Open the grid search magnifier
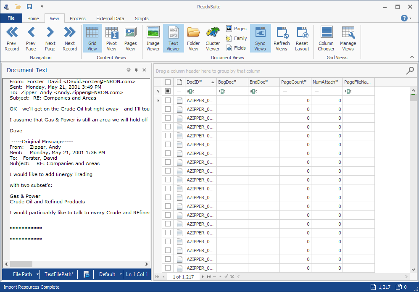 coord(410,71)
